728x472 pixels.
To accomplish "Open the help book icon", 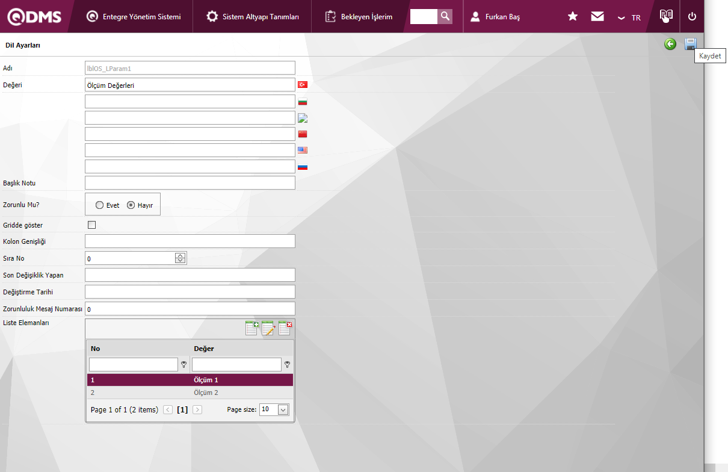I will (x=666, y=16).
